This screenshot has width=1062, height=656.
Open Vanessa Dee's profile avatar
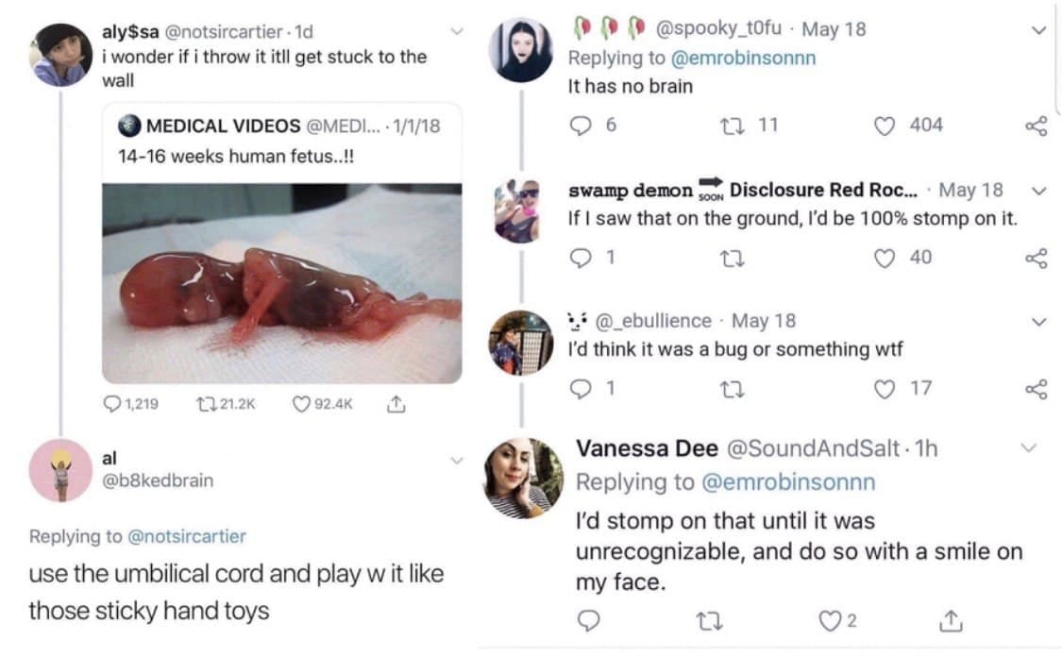click(x=524, y=478)
